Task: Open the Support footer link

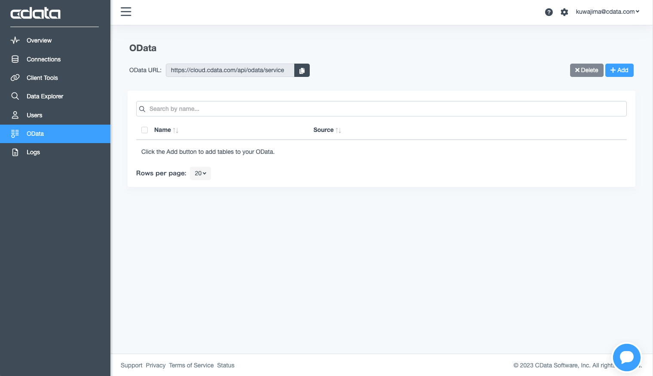Action: click(x=131, y=365)
